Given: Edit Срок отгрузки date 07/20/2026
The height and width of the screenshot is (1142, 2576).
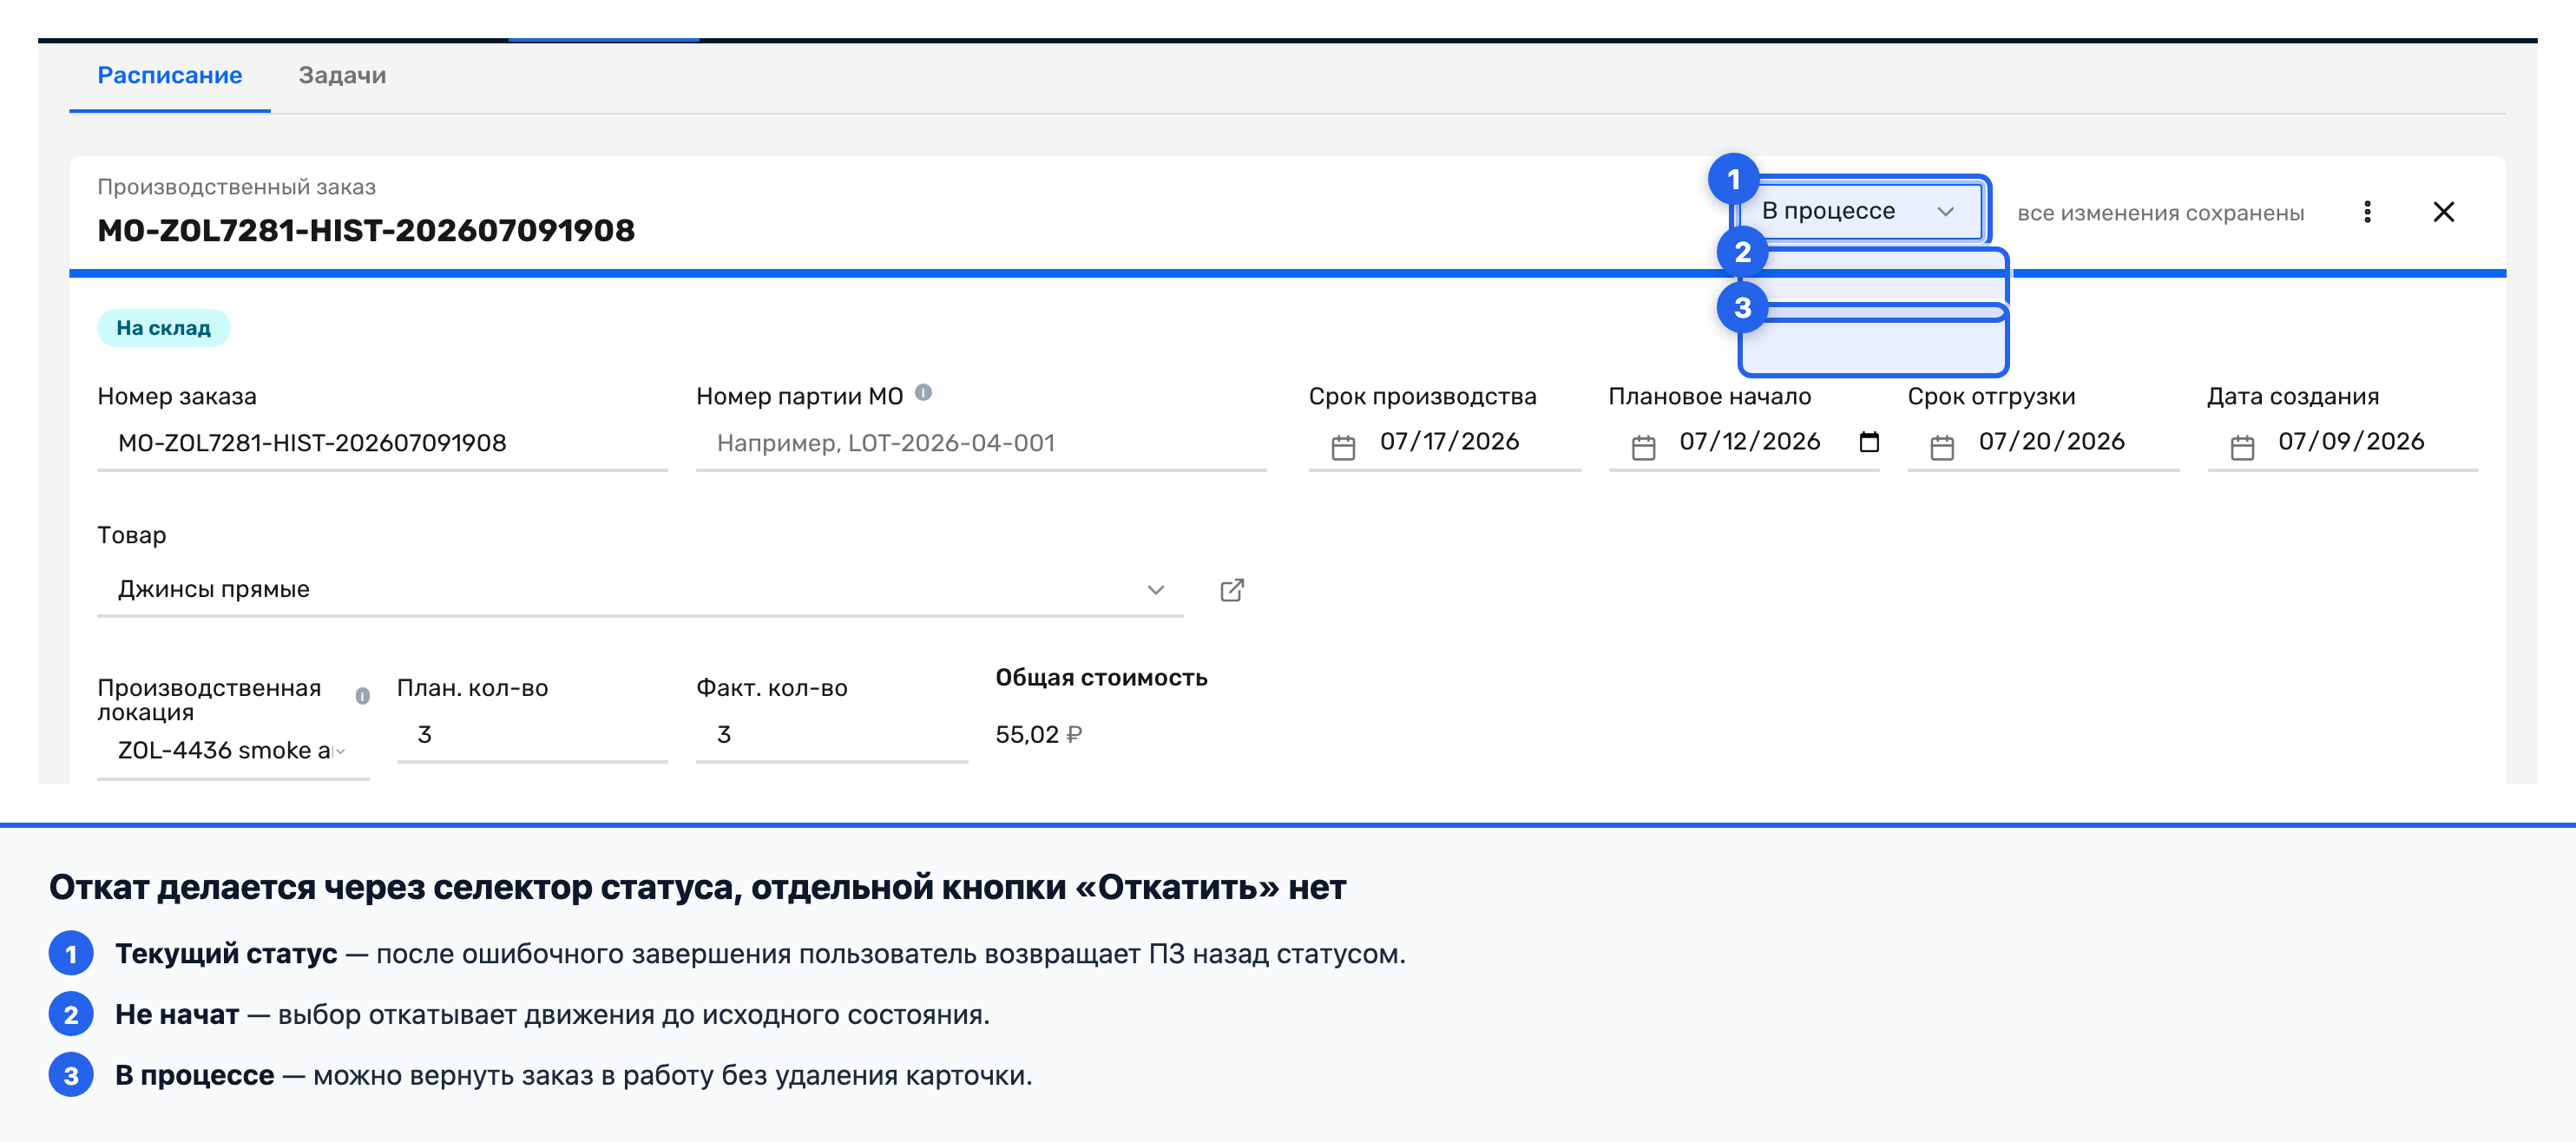Looking at the screenshot, I should tap(2051, 441).
